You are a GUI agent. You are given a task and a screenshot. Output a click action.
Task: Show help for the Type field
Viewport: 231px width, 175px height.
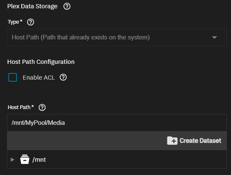[x=31, y=22]
